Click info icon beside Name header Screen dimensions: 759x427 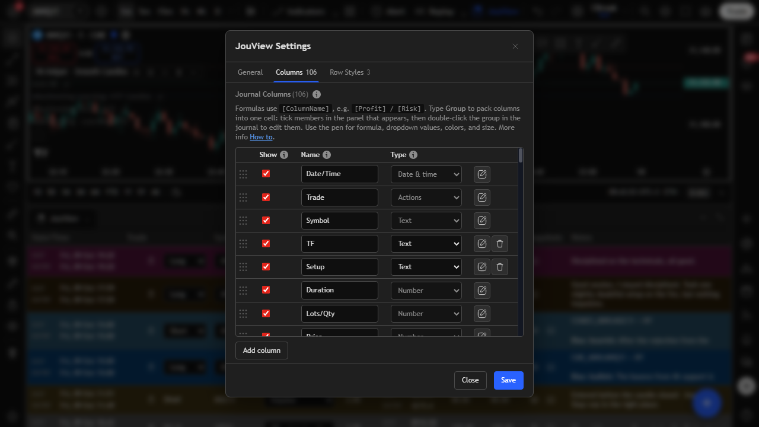[327, 155]
